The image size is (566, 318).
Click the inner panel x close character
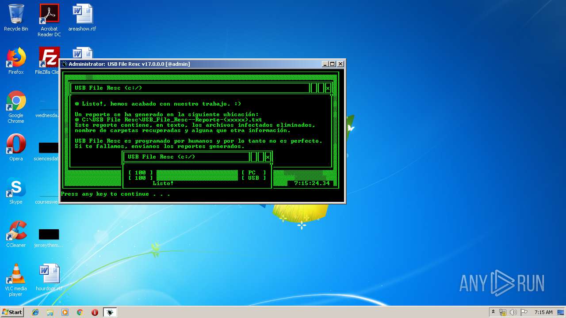(328, 88)
